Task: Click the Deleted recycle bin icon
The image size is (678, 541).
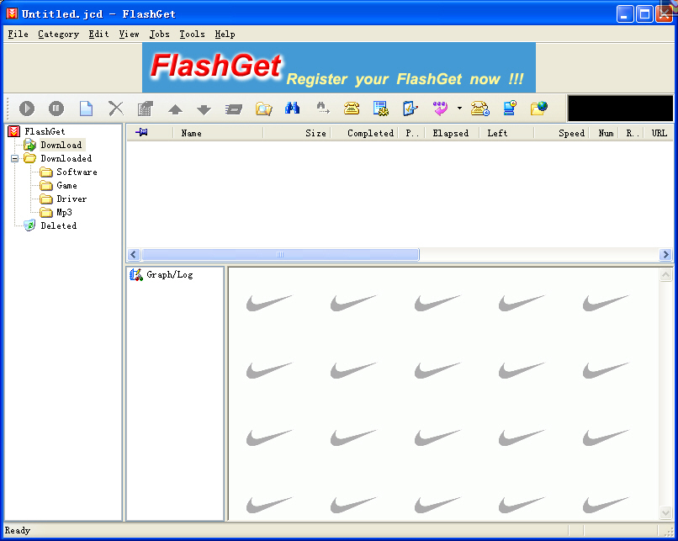Action: tap(29, 225)
